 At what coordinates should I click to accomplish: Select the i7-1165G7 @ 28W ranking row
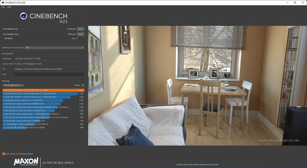click(x=43, y=94)
